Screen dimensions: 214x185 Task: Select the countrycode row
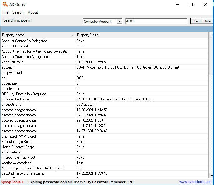(105, 89)
